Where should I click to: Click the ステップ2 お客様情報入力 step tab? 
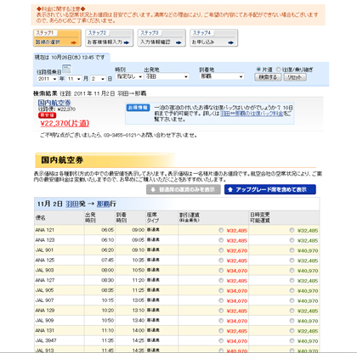click(110, 38)
